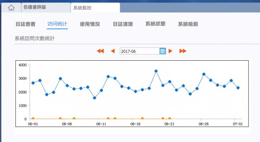Select the 系統監控 tab
This screenshot has height=142, width=260.
[95, 7]
